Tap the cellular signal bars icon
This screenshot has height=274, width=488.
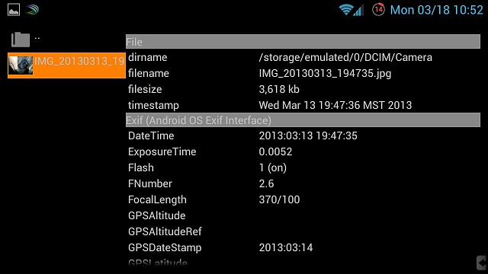pyautogui.click(x=358, y=10)
